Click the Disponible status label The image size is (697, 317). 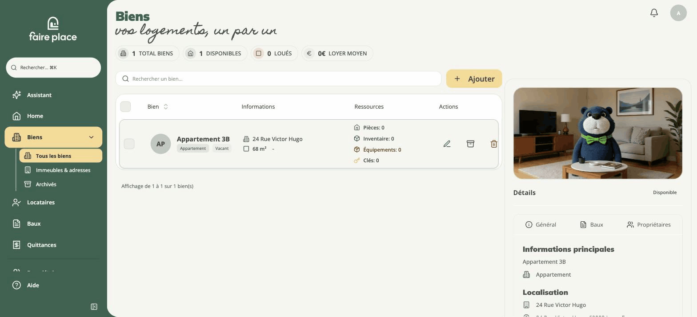[x=665, y=192]
